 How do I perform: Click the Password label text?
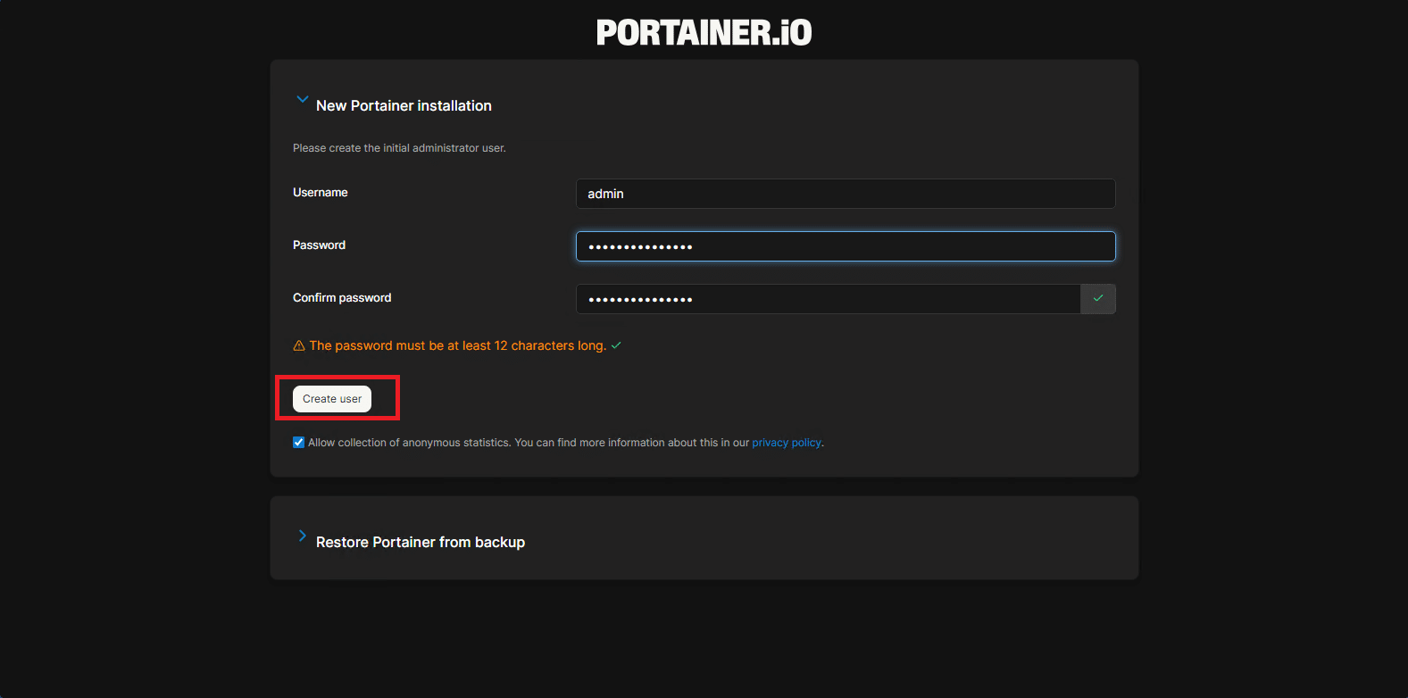(319, 245)
